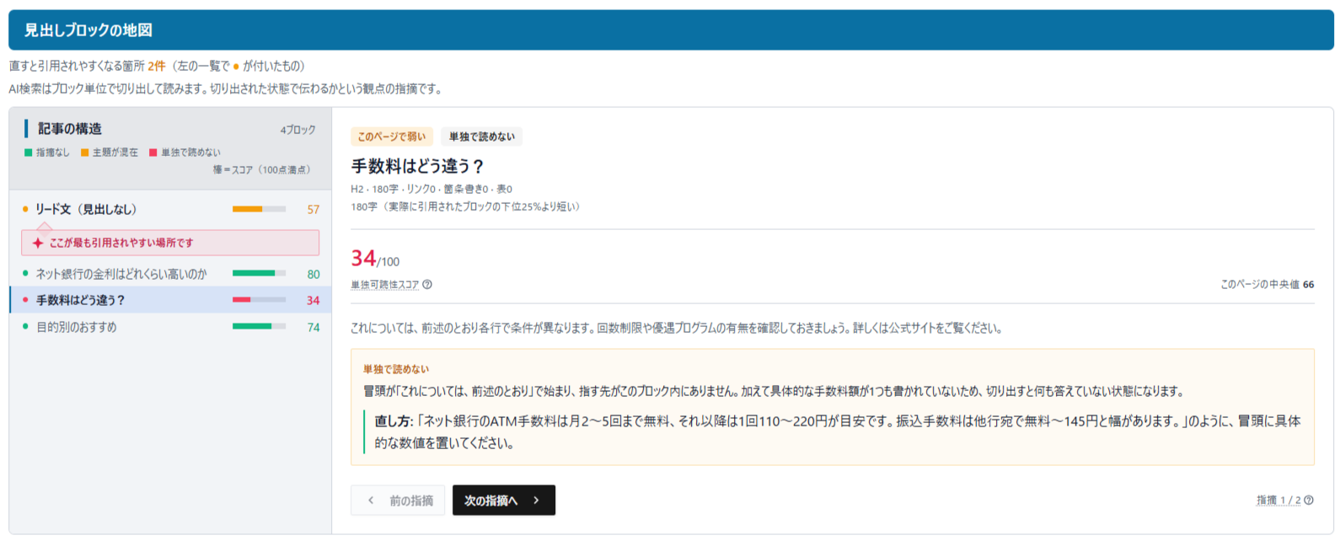Click the sparkle icon in the pink callout
Screen dimensions: 1340x546
tap(37, 243)
